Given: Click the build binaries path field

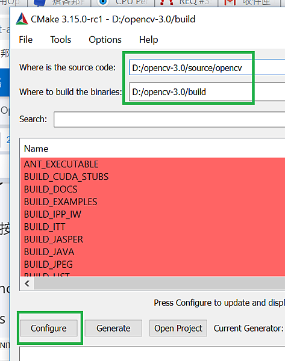Looking at the screenshot, I should tap(207, 92).
